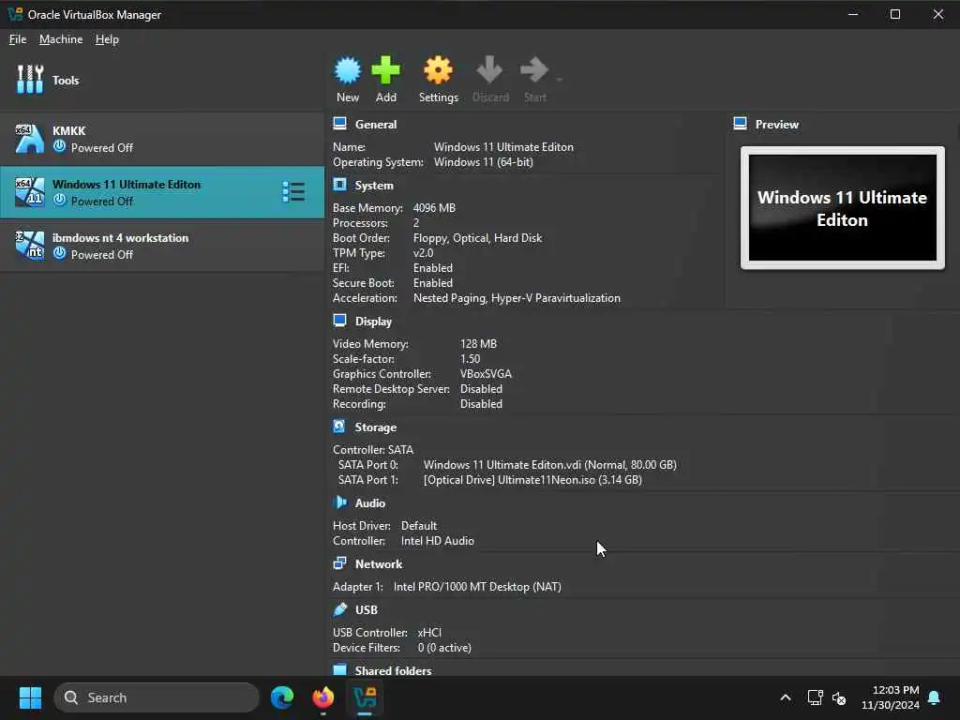The height and width of the screenshot is (720, 960).
Task: Click the Storage section disk icon
Action: pos(339,427)
